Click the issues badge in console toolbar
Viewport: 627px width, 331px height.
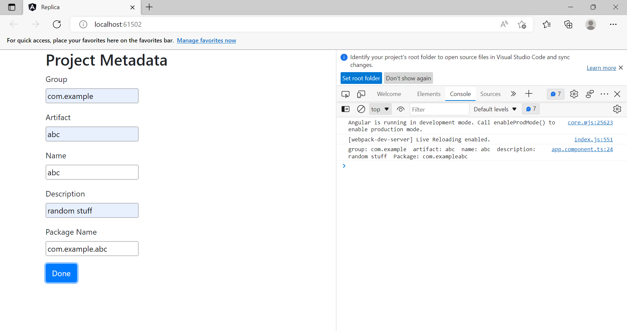[x=531, y=109]
